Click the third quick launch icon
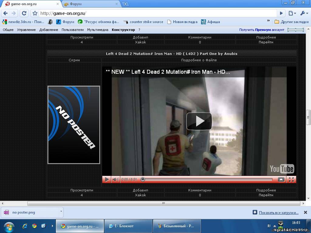Image resolution: width=311 pixels, height=233 pixels. pos(44,226)
